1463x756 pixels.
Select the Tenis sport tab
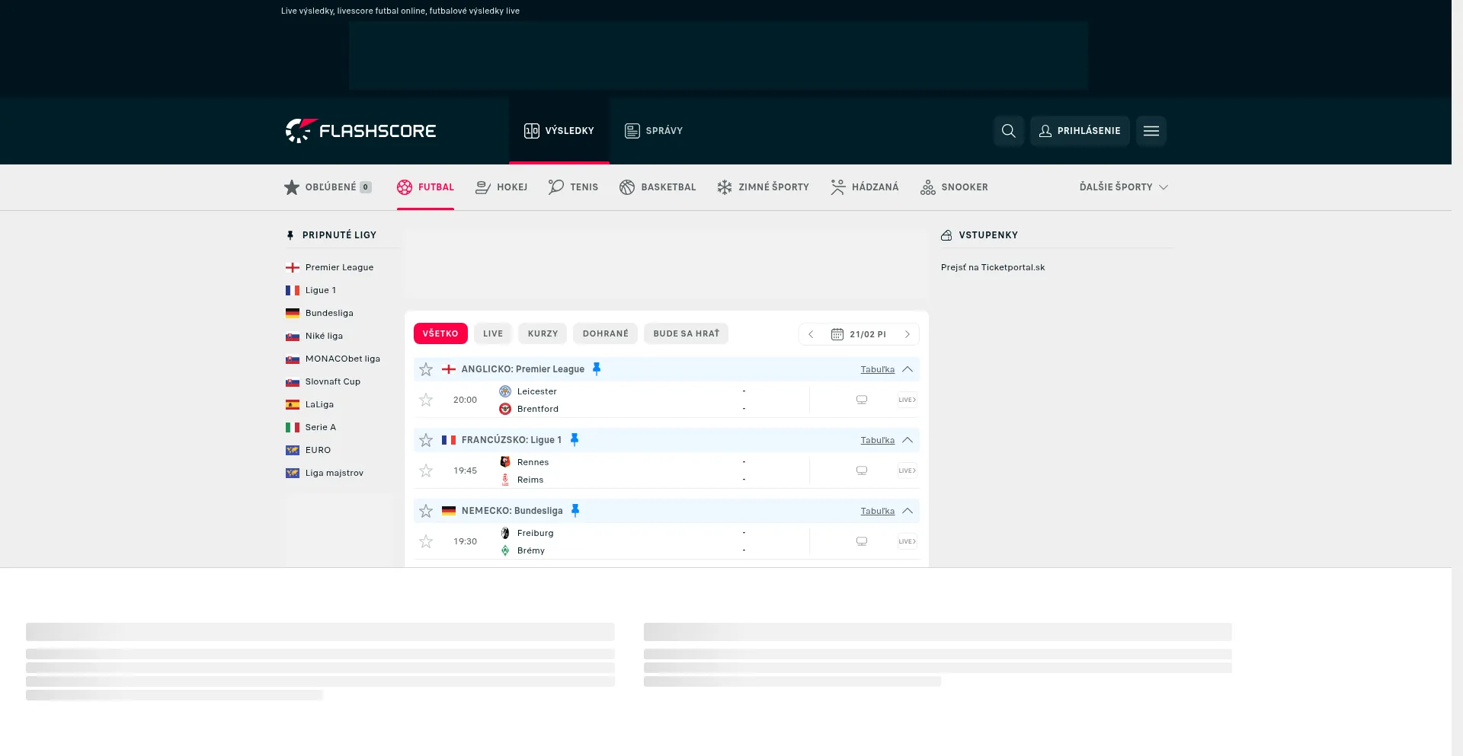(x=573, y=187)
